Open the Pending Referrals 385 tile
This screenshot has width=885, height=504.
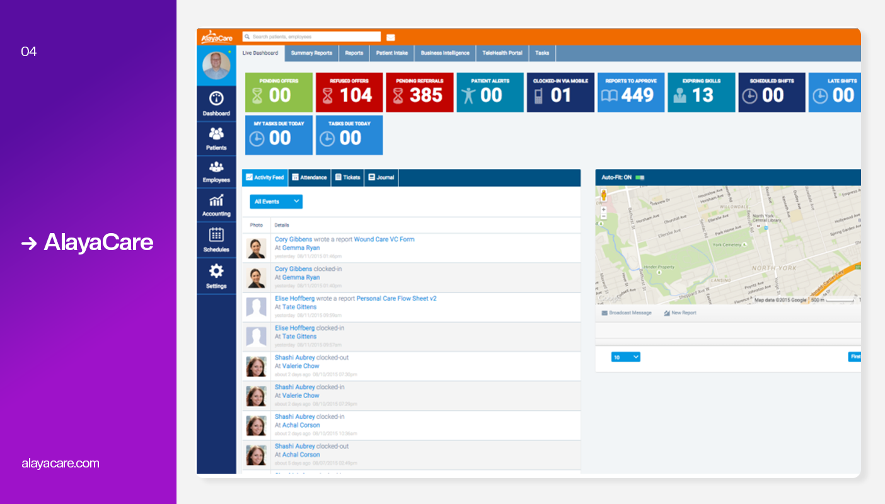420,93
